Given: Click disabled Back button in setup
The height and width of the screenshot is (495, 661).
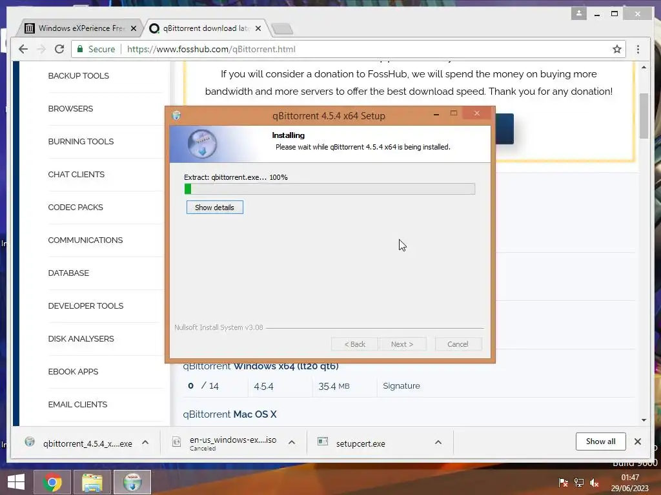Looking at the screenshot, I should click(354, 344).
